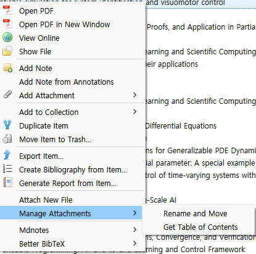Viewport: 256px width, 254px height.
Task: Expand the Add to Collection submenu arrow
Action: pyautogui.click(x=134, y=112)
